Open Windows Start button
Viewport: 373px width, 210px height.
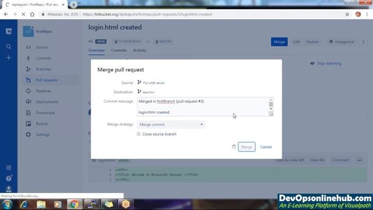click(7, 204)
